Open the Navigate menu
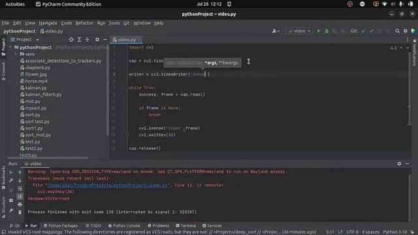This screenshot has height=235, width=418. pos(48,23)
